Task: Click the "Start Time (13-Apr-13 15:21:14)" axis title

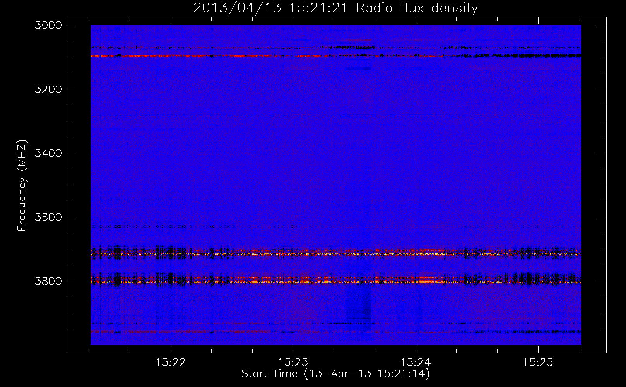Action: coord(335,374)
